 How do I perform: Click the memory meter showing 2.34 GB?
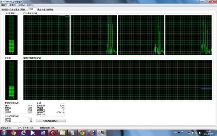click(11, 80)
